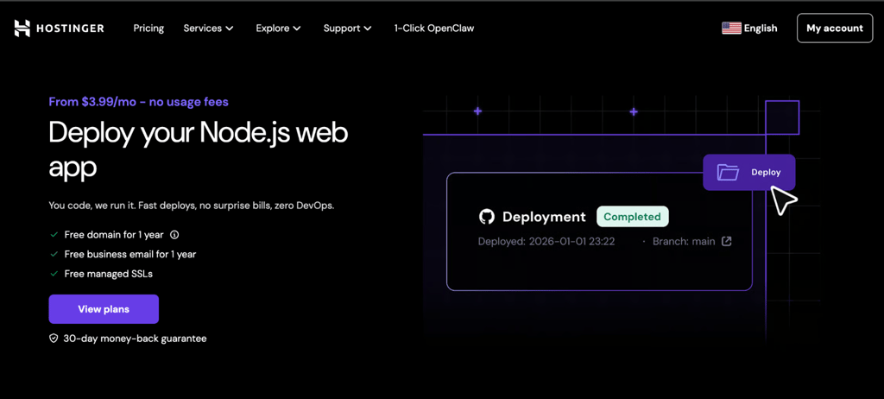This screenshot has width=884, height=399.
Task: Click the checkmark beside Free domain for 1 year
Action: pos(54,235)
